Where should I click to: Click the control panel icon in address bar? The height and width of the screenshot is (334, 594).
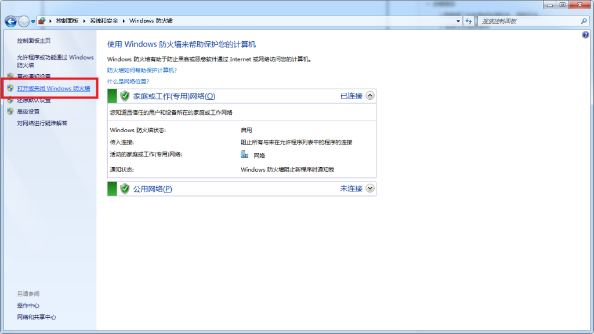[x=42, y=21]
